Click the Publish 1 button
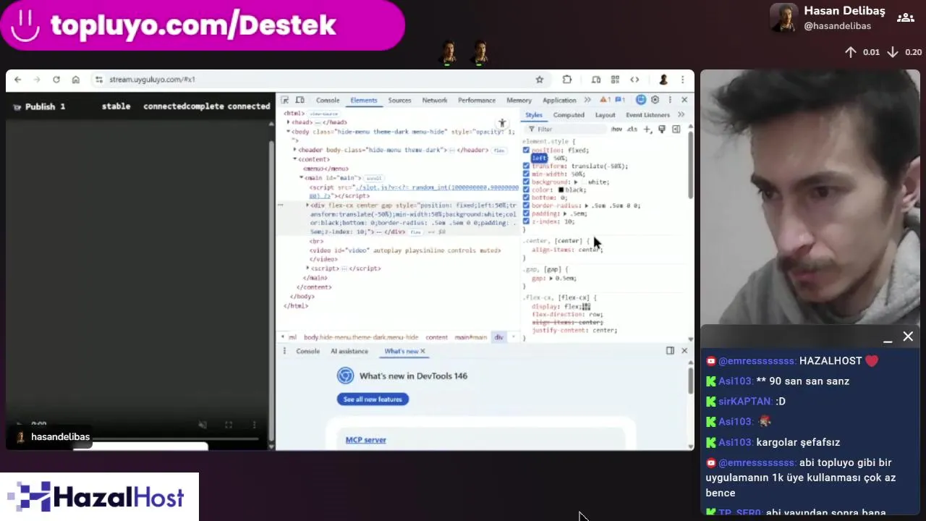The image size is (926, 521). coord(41,106)
